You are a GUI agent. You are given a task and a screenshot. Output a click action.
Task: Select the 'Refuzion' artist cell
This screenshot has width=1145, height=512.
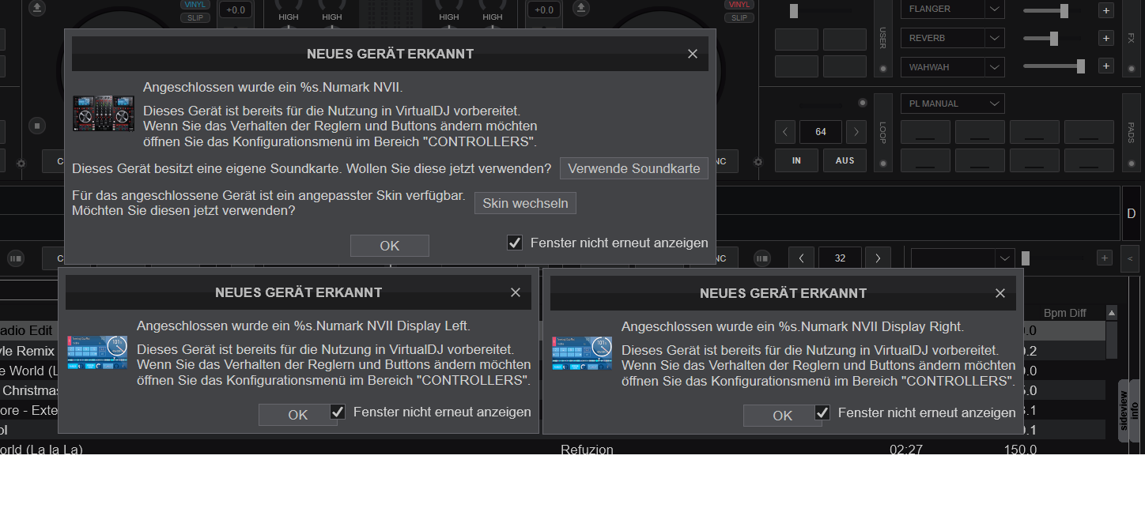click(587, 450)
